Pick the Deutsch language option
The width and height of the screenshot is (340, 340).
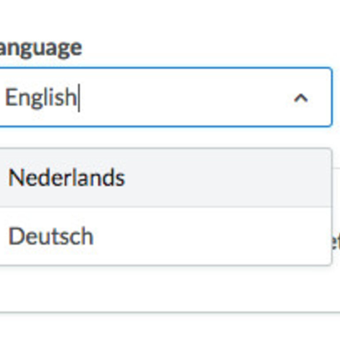coord(51,236)
